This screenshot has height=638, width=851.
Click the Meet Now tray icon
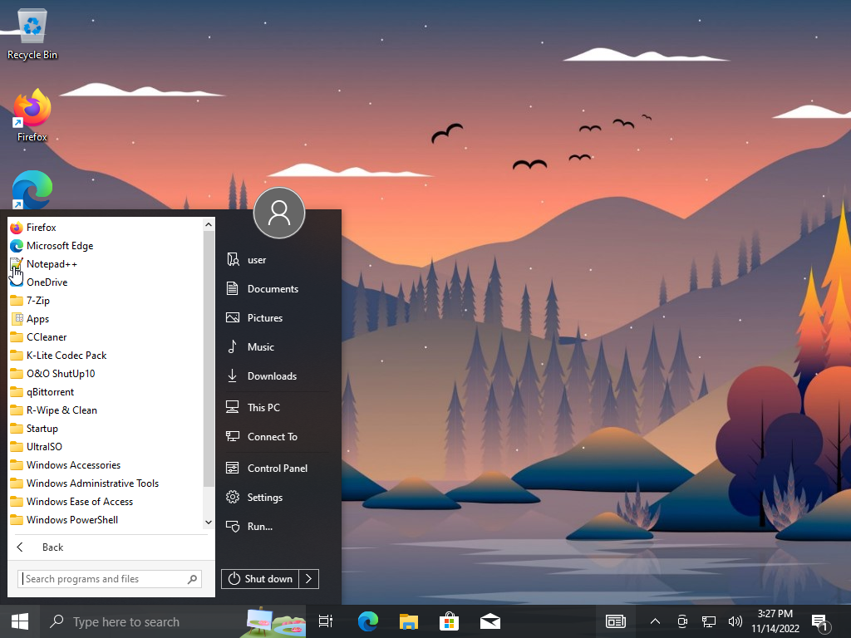(x=682, y=621)
